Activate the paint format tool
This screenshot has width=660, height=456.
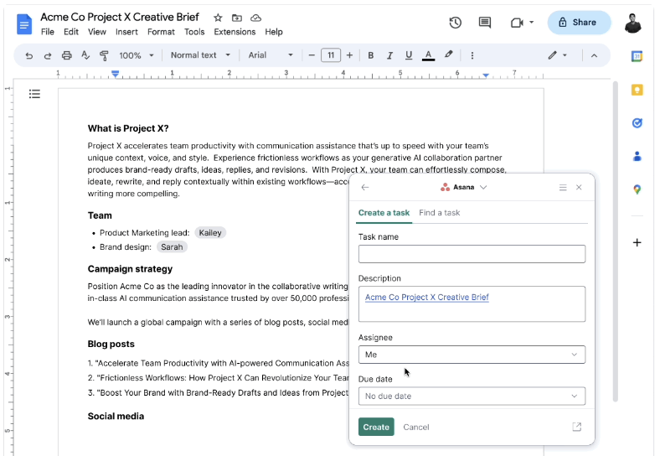(x=104, y=55)
